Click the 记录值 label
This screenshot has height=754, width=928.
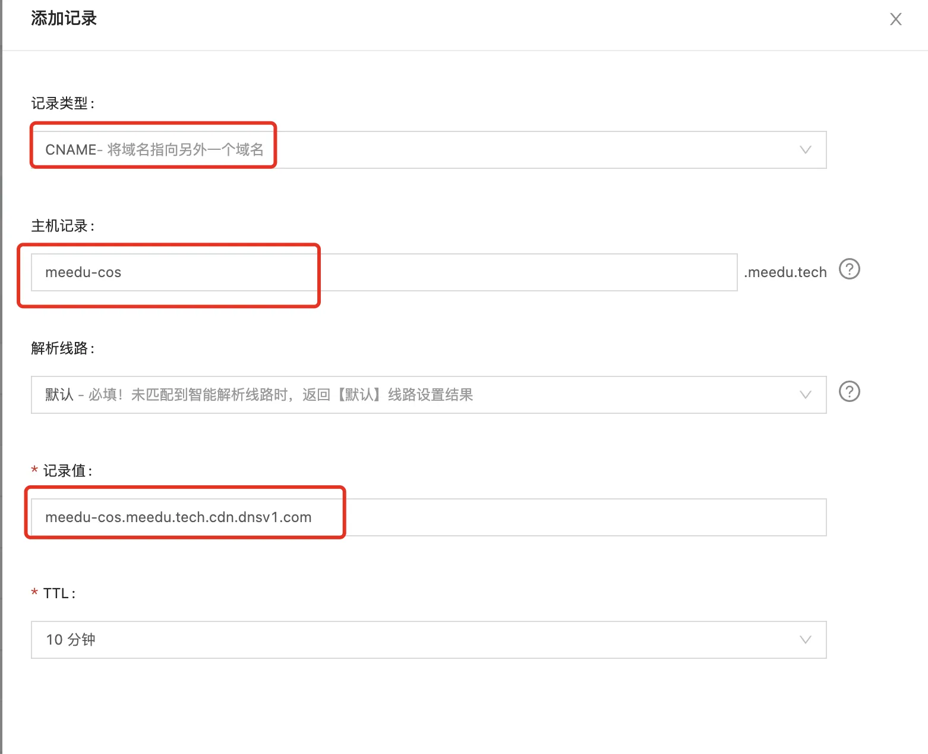click(x=67, y=471)
